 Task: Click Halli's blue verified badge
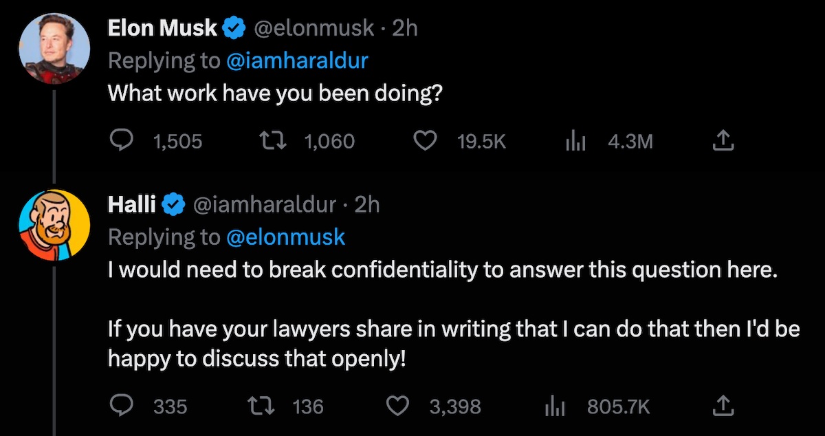pyautogui.click(x=174, y=205)
